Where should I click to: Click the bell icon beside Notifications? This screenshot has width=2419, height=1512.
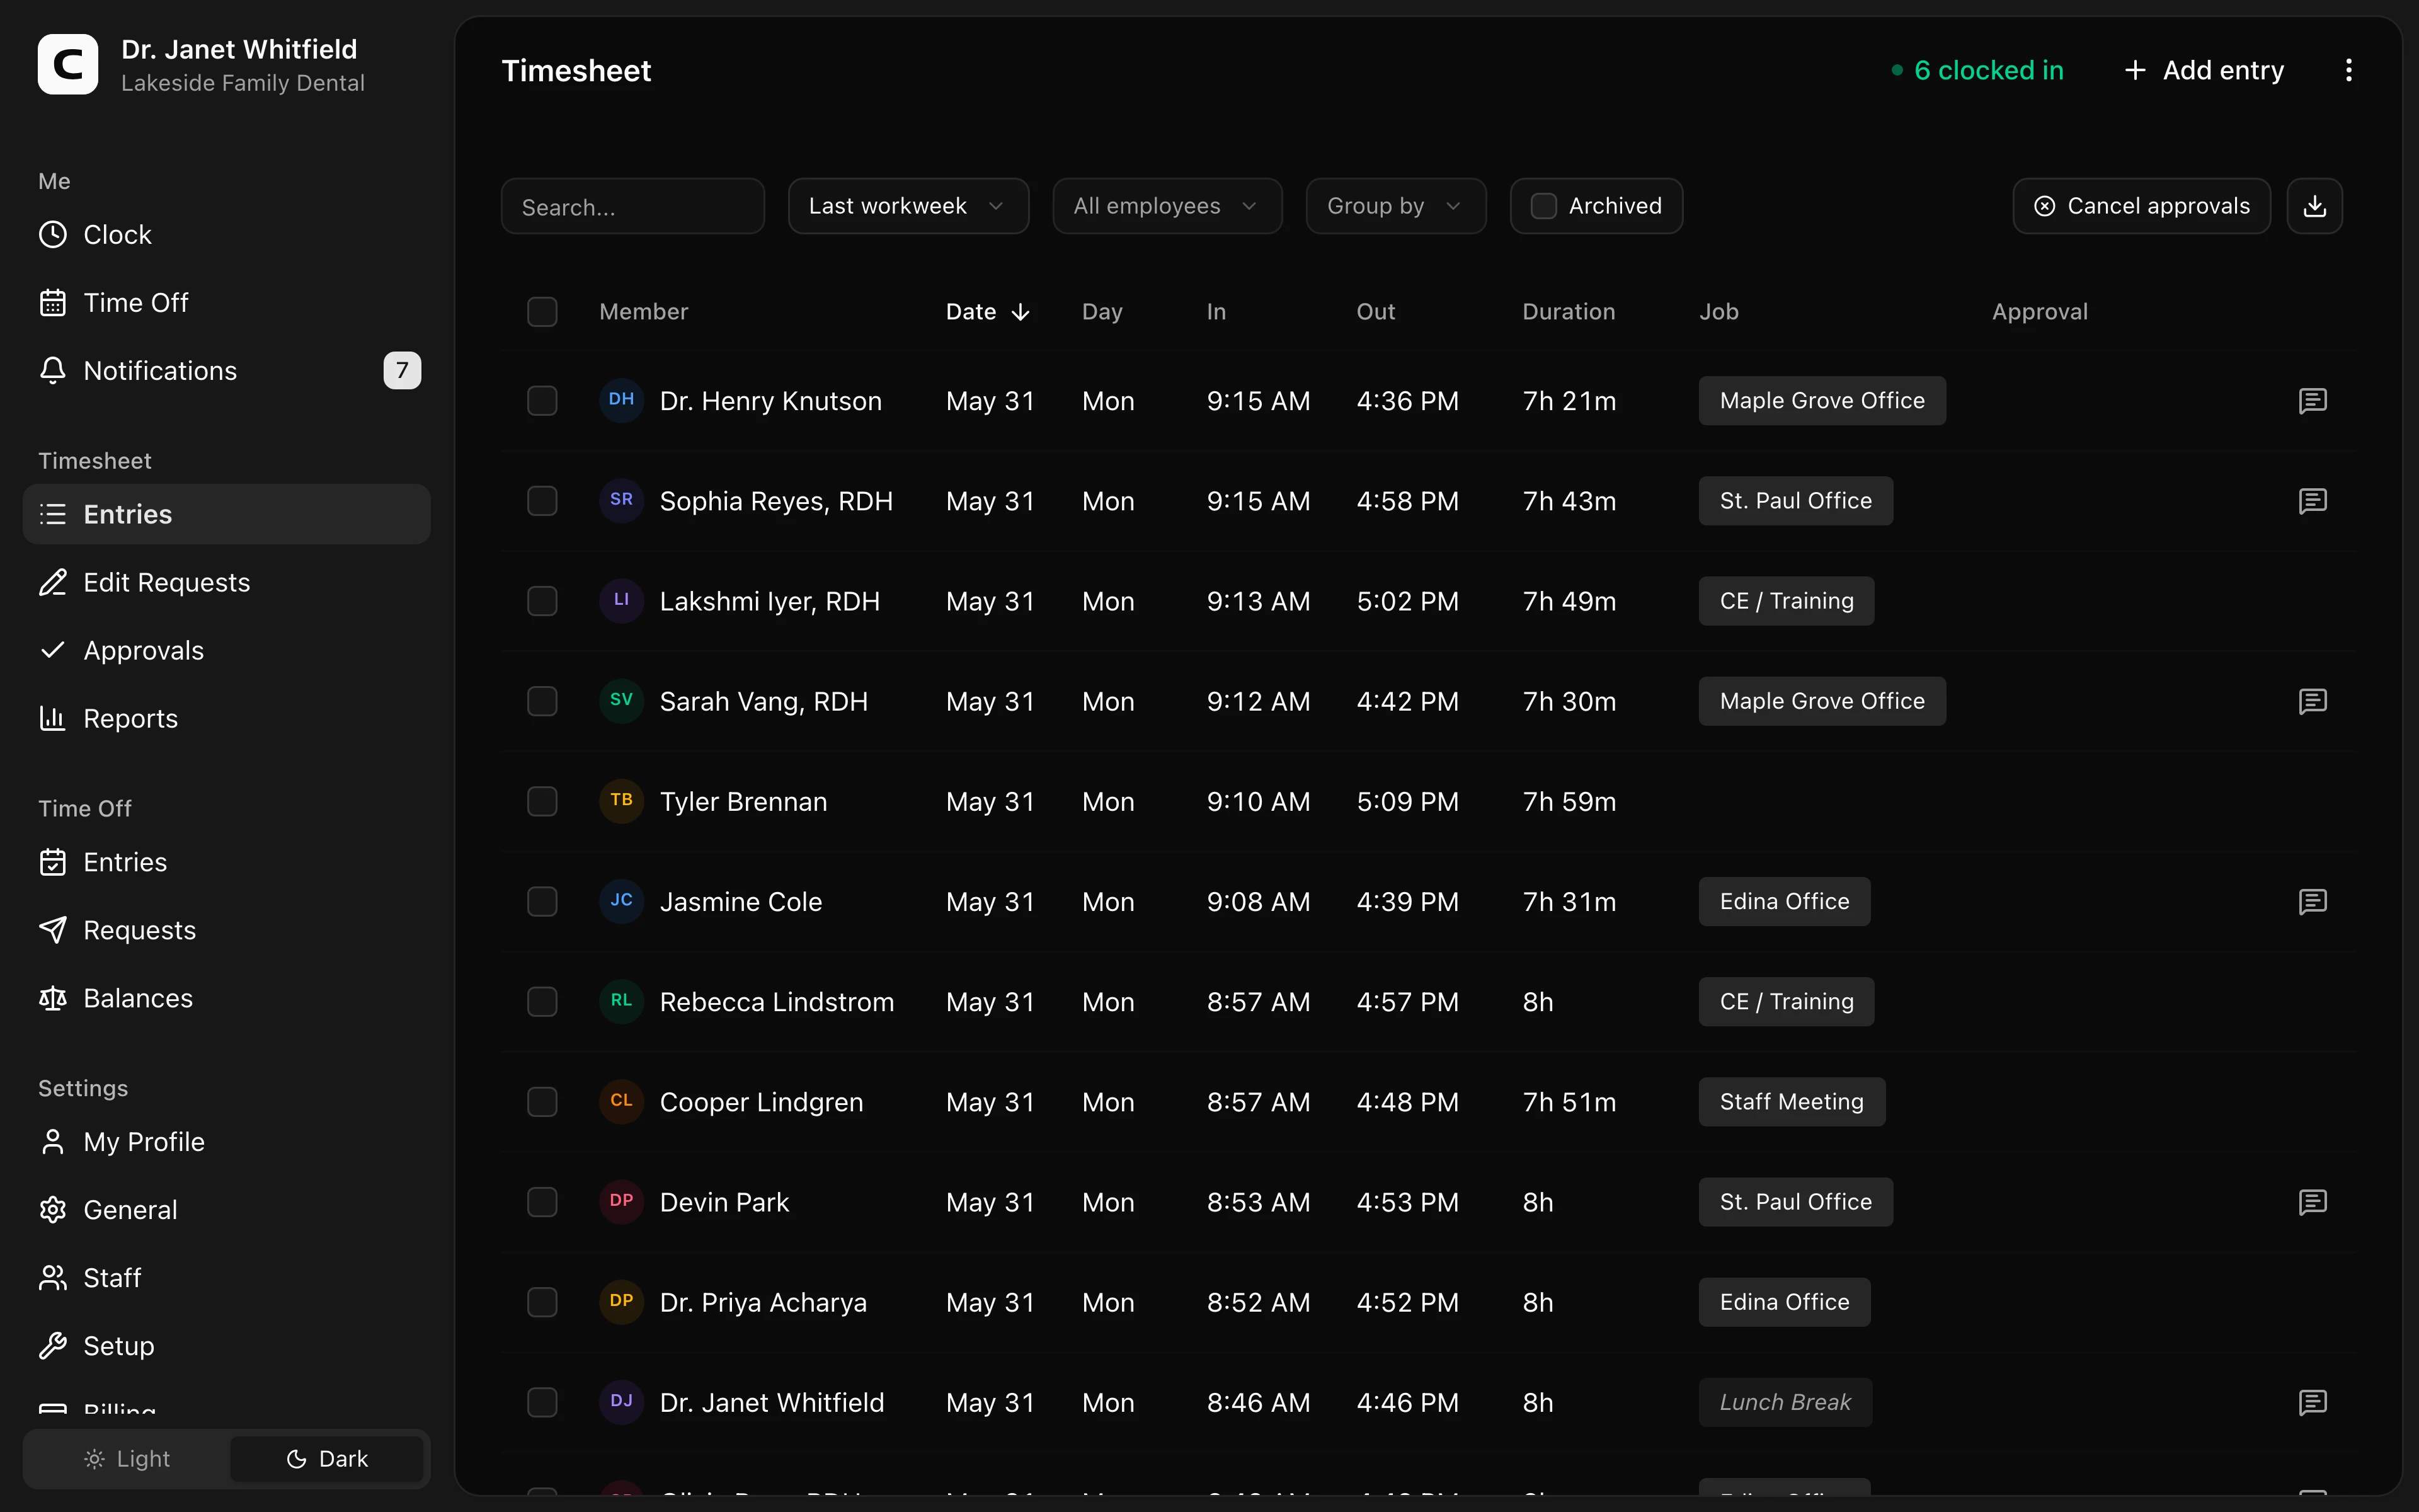53,371
